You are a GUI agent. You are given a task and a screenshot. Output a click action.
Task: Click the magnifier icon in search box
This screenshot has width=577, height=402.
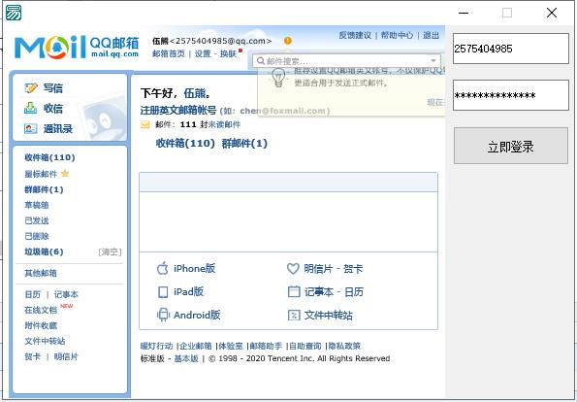261,61
